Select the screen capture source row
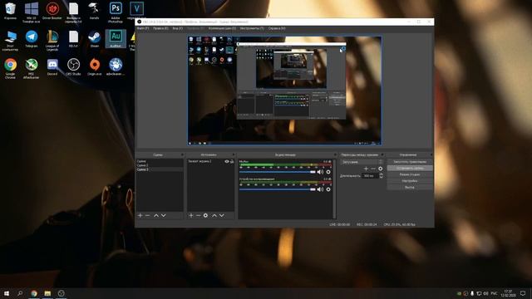Screen dimensions: 532x299 tap(210, 161)
